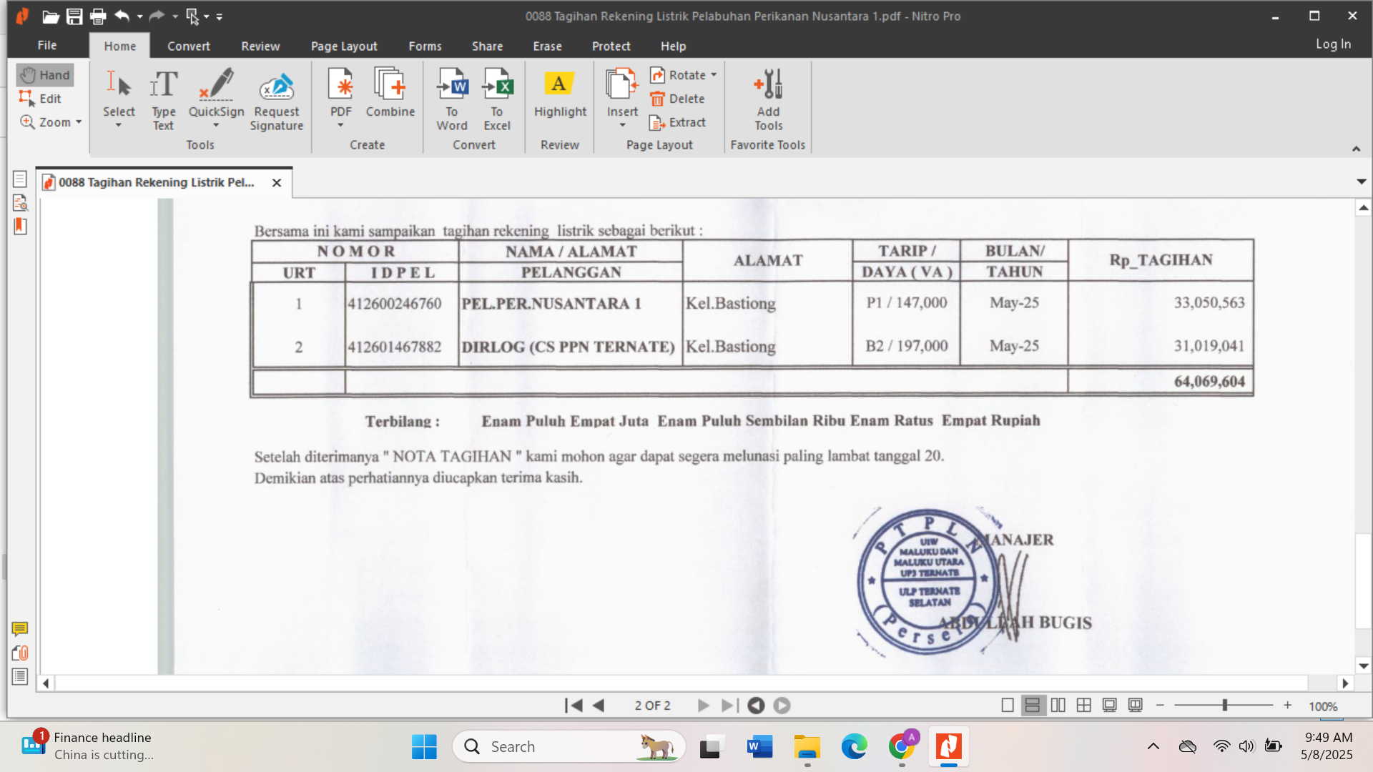Open the File menu
This screenshot has width=1373, height=772.
47,45
